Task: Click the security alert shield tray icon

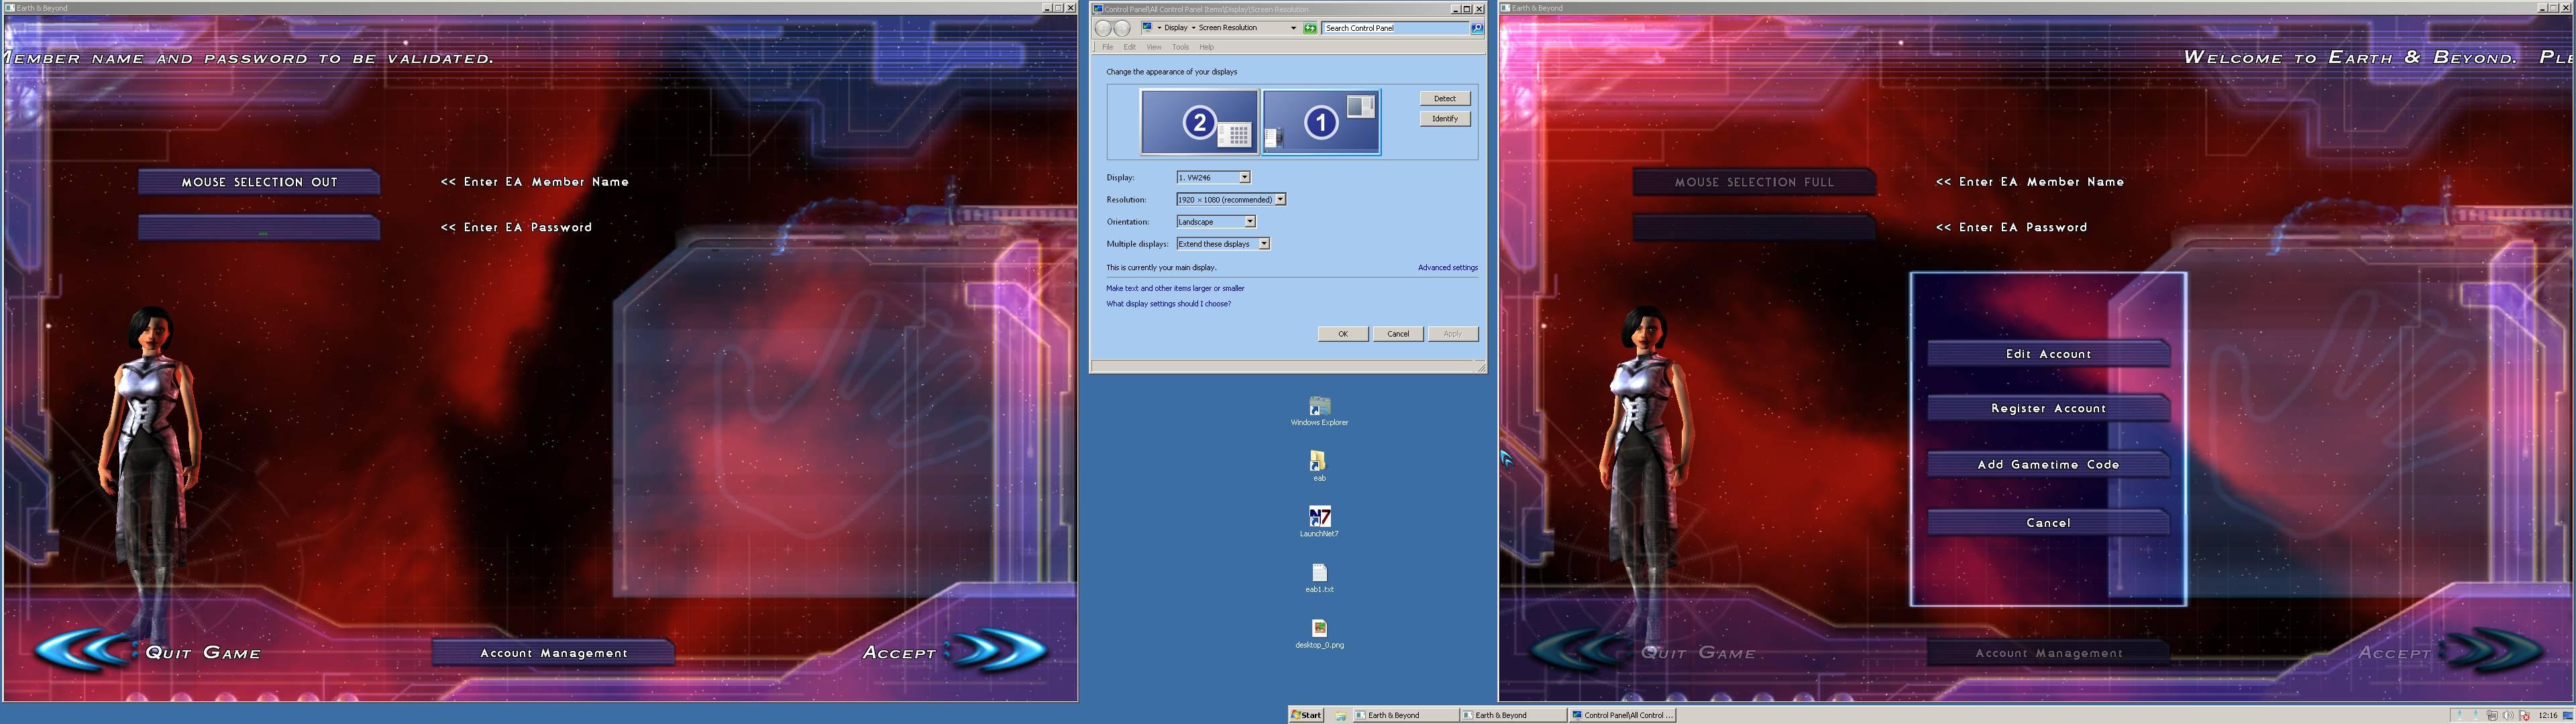Action: tap(2524, 715)
